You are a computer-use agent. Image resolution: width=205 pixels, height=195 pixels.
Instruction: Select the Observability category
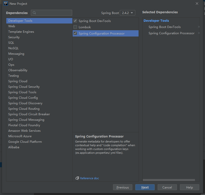(39, 70)
